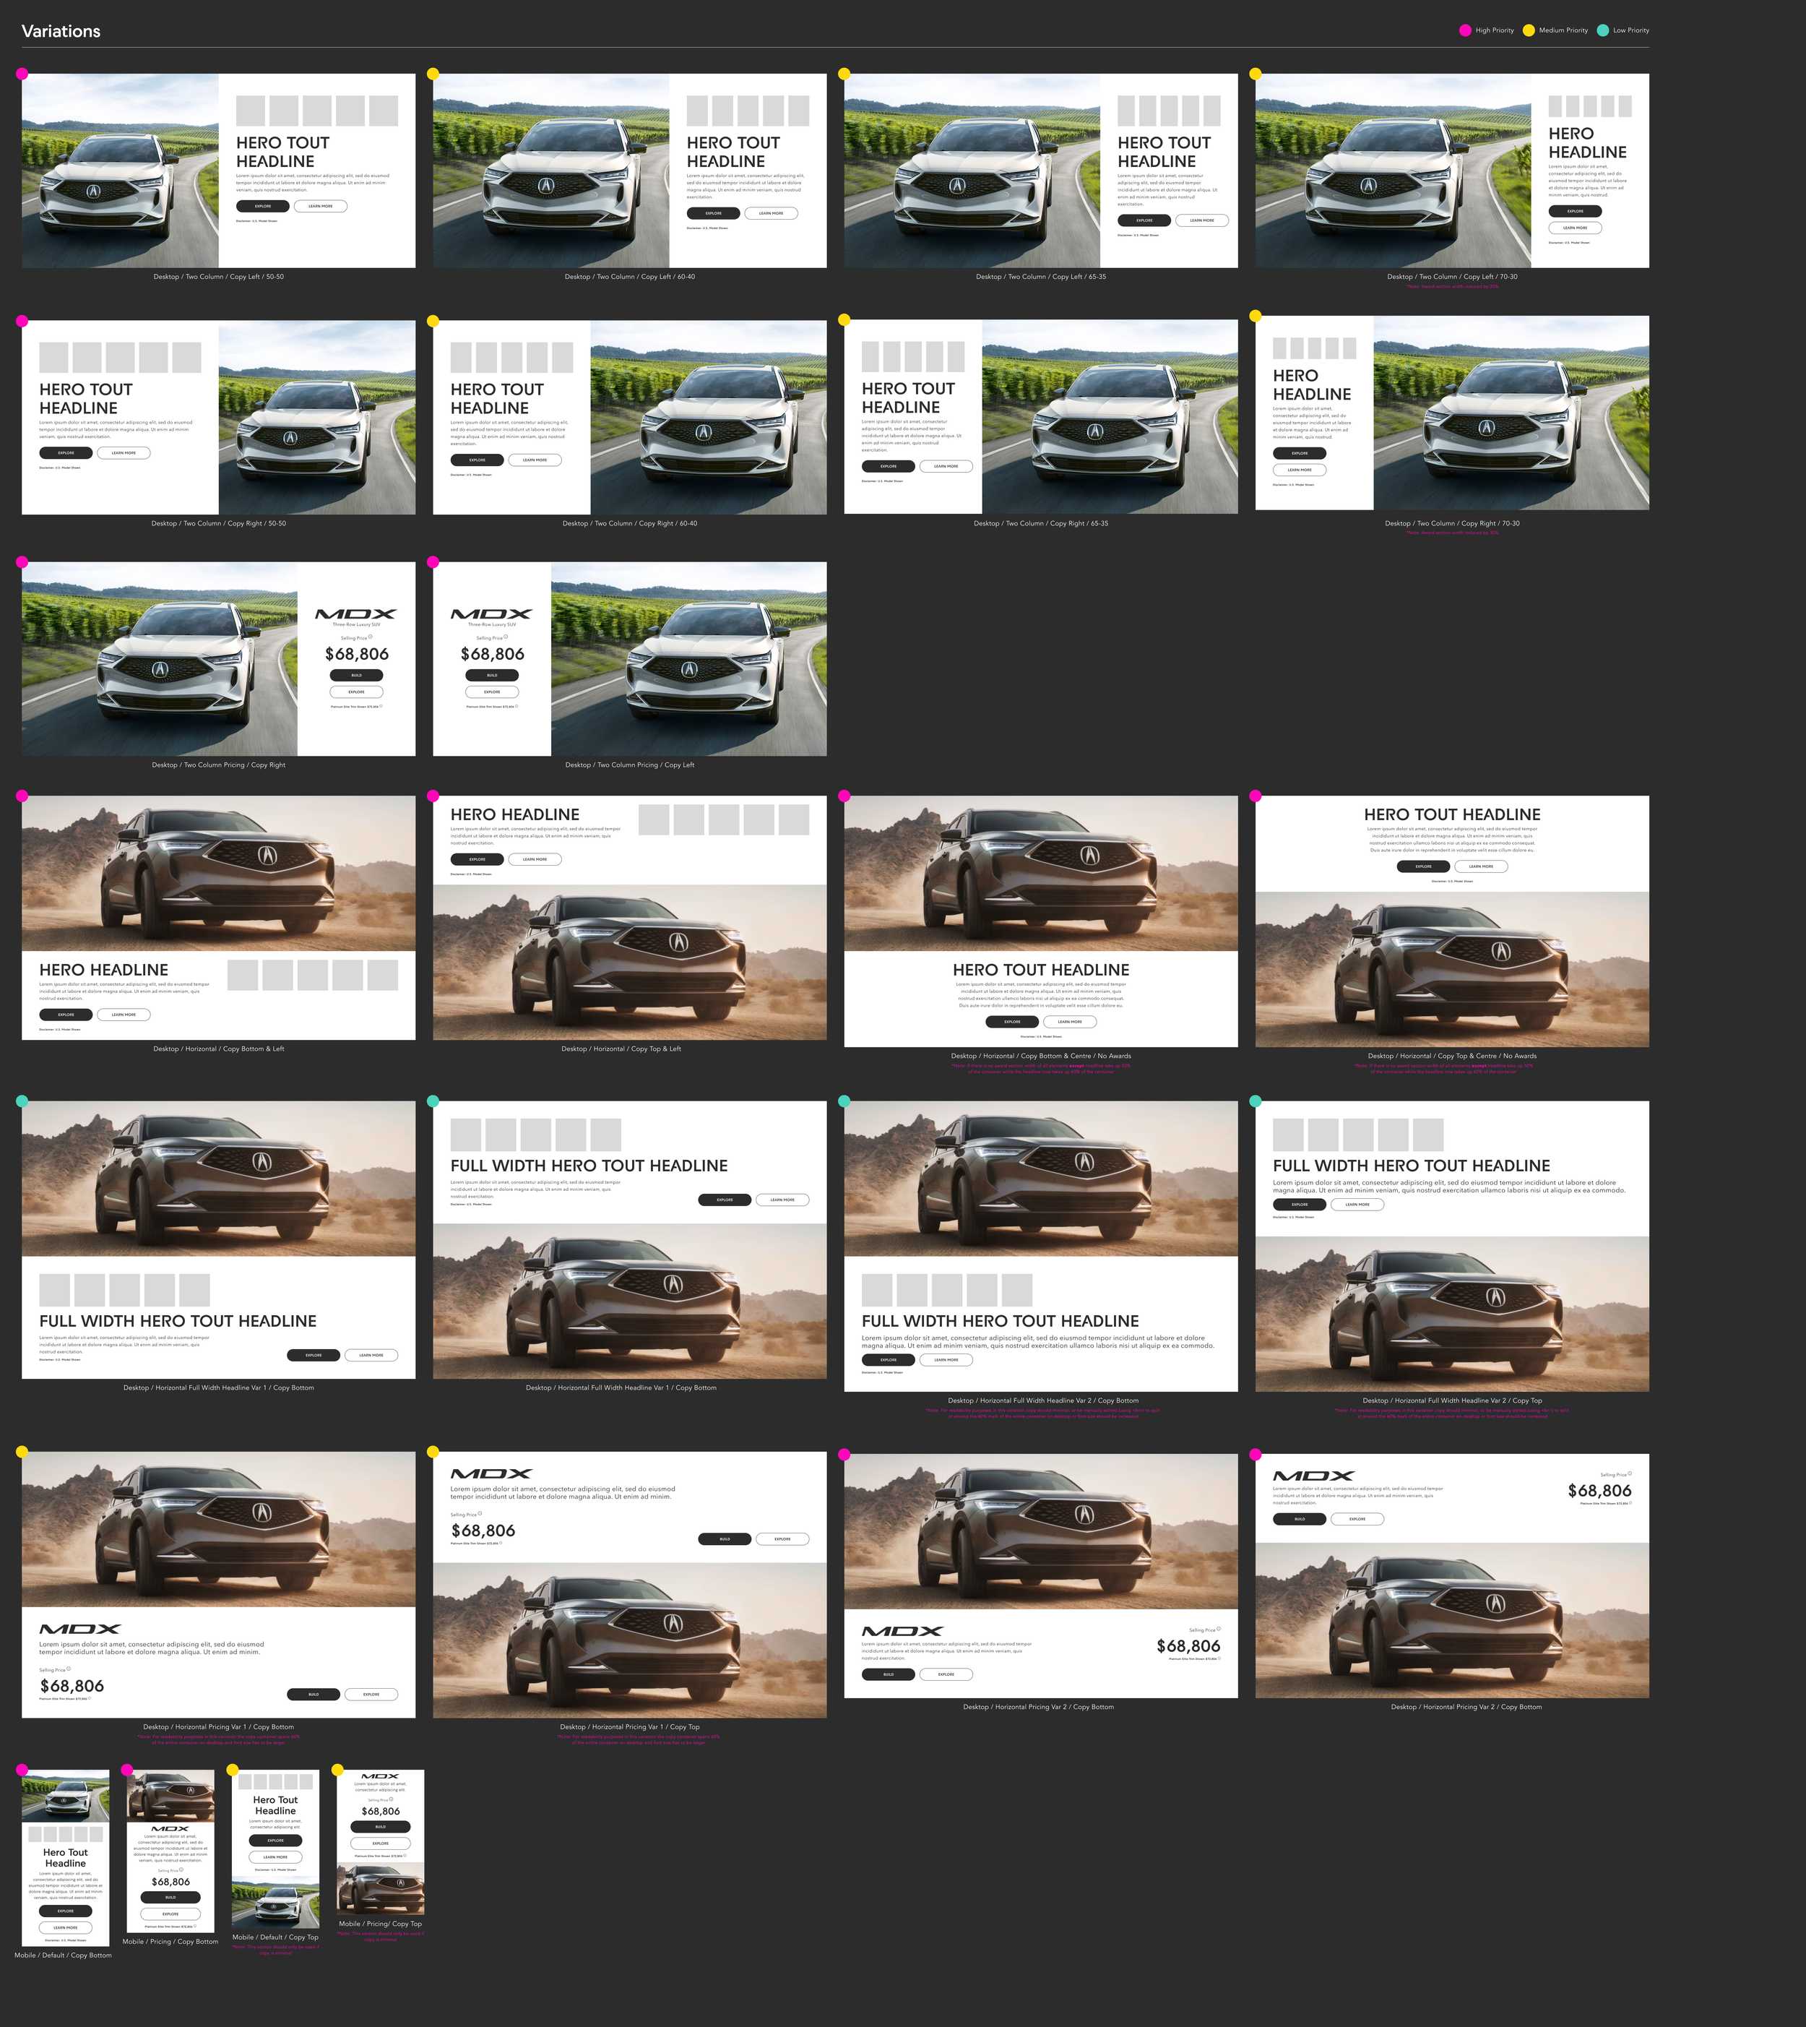Image resolution: width=1806 pixels, height=2027 pixels.
Task: Select the 'Variations' page title
Action: pos(61,31)
